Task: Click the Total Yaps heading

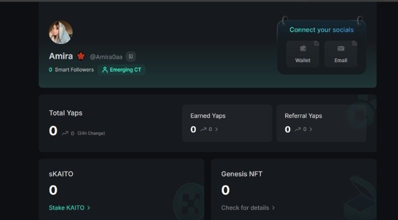Action: 66,113
